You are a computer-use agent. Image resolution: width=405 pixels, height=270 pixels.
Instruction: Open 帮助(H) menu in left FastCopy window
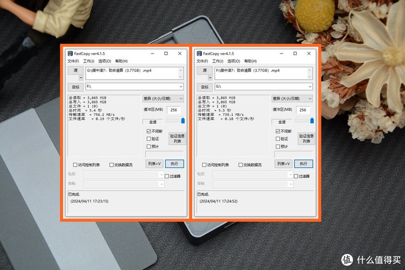[x=121, y=61]
